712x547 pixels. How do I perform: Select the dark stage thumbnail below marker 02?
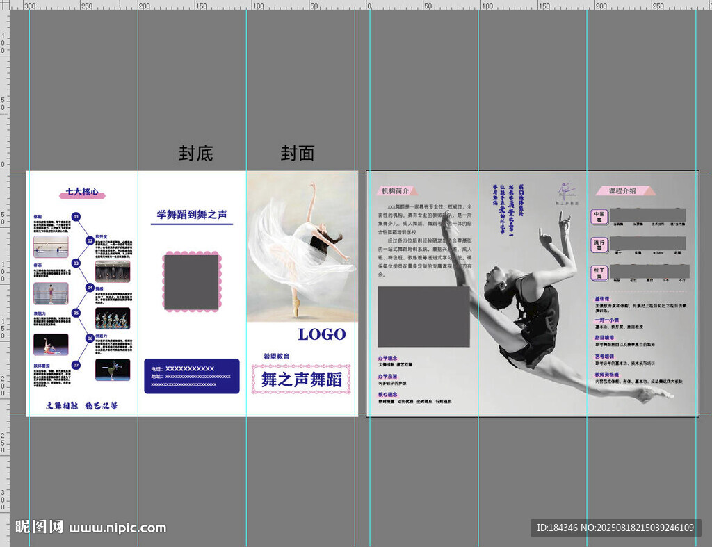[x=113, y=271]
